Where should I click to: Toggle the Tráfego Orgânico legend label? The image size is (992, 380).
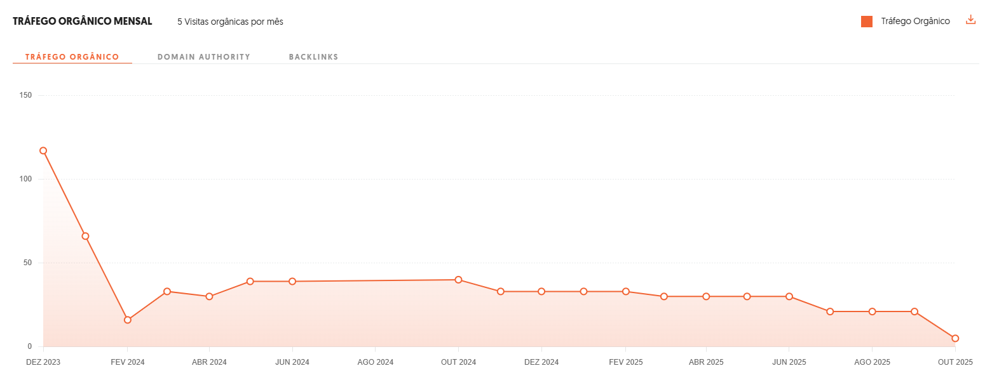click(915, 22)
